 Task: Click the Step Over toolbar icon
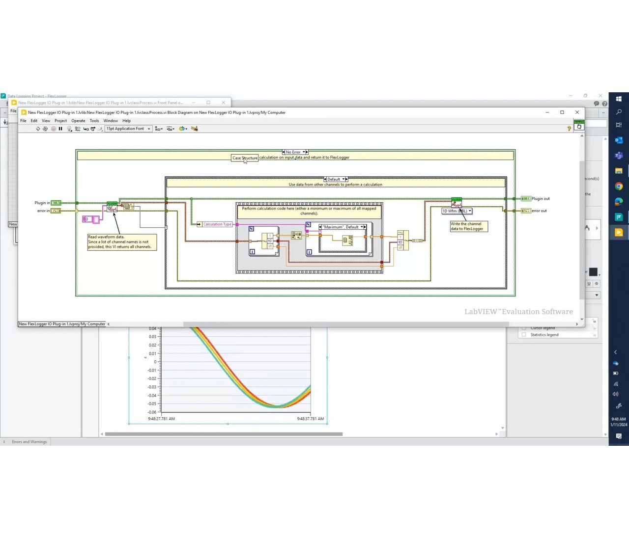click(93, 129)
